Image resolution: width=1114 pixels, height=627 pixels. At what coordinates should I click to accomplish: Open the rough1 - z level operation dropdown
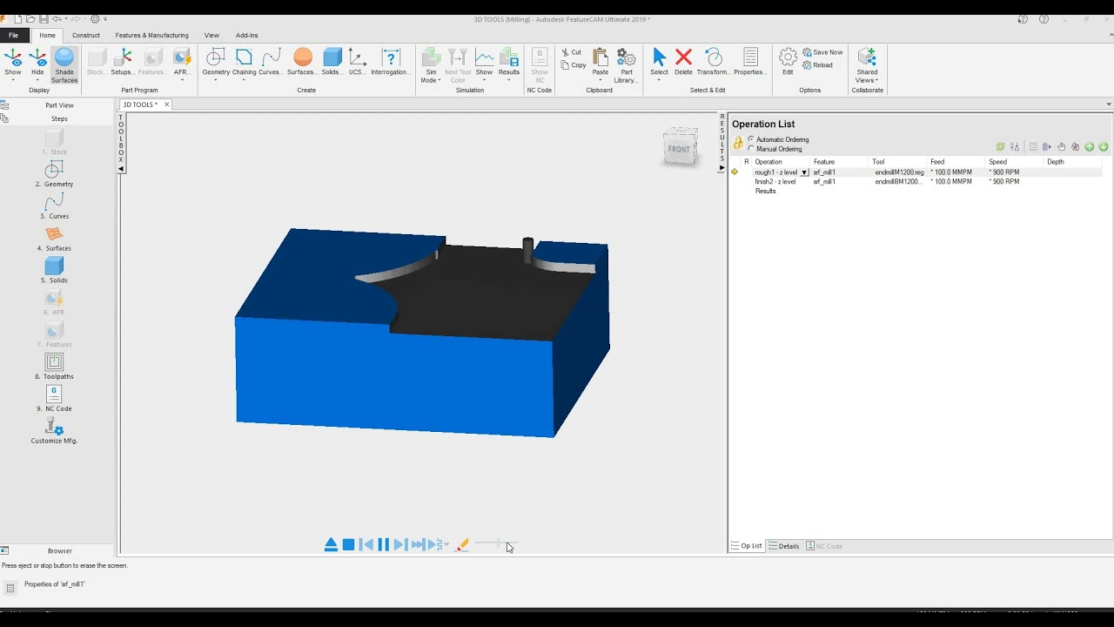point(804,172)
